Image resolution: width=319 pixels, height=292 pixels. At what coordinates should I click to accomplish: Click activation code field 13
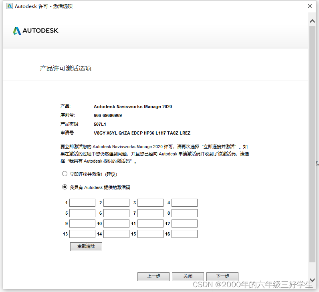pos(83,234)
